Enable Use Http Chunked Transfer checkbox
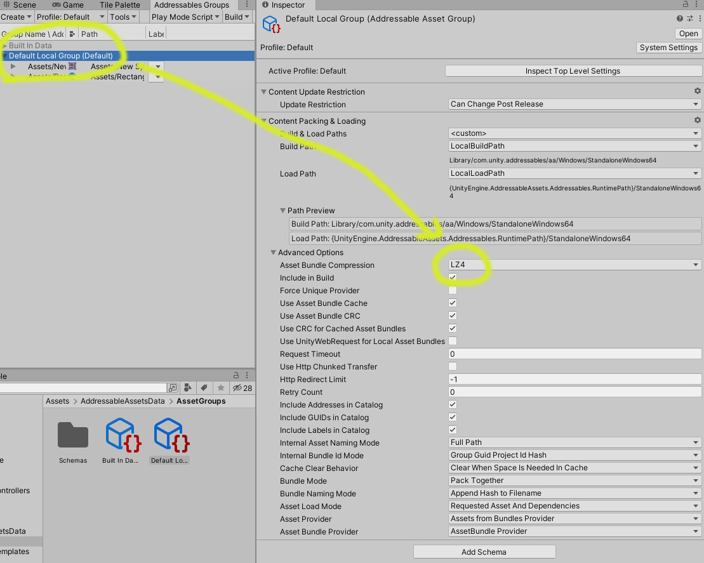 pyautogui.click(x=453, y=366)
